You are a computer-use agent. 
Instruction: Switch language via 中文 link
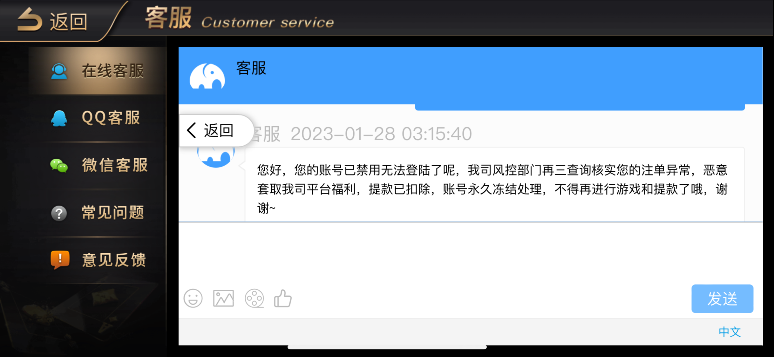tap(730, 332)
